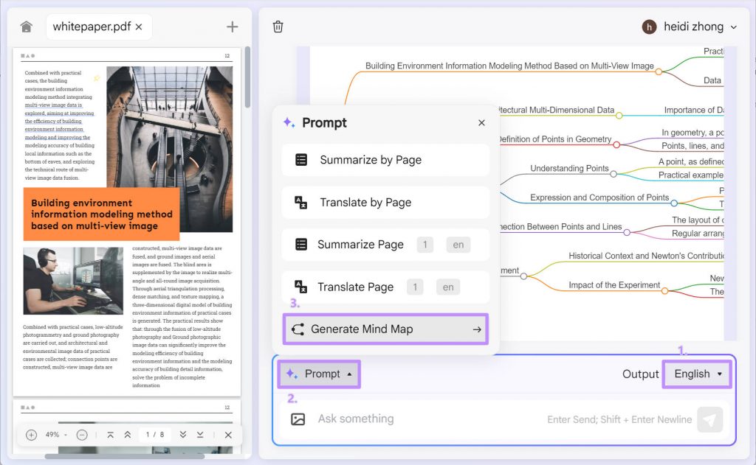
Task: Click the send message icon
Action: pyautogui.click(x=709, y=419)
